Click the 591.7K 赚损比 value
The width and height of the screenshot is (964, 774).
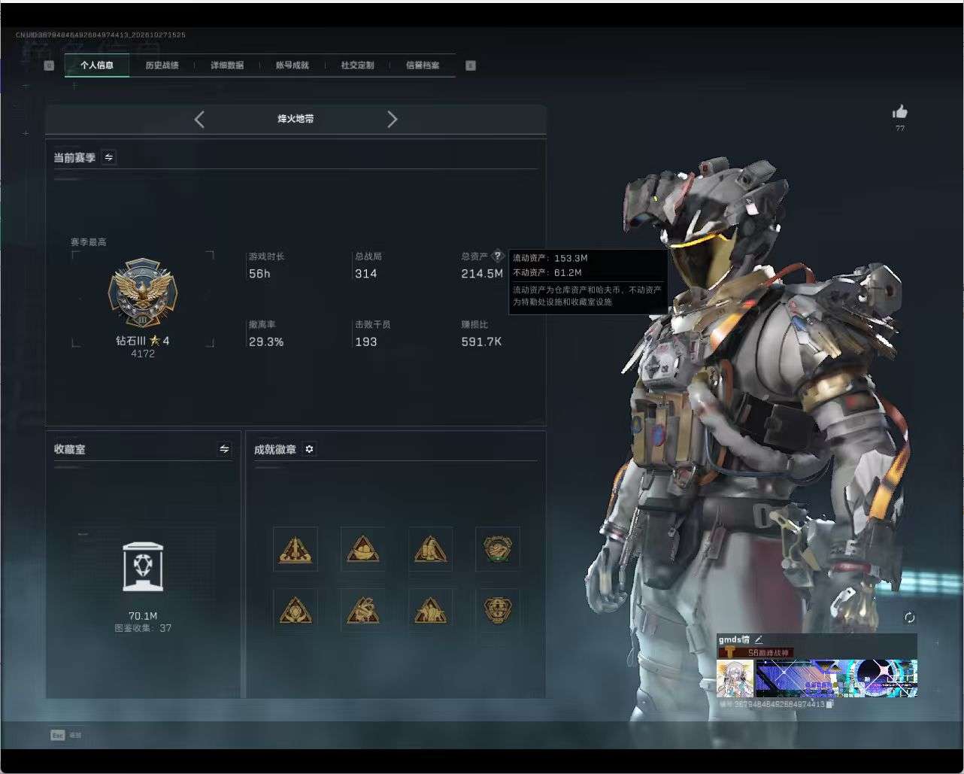tap(481, 341)
